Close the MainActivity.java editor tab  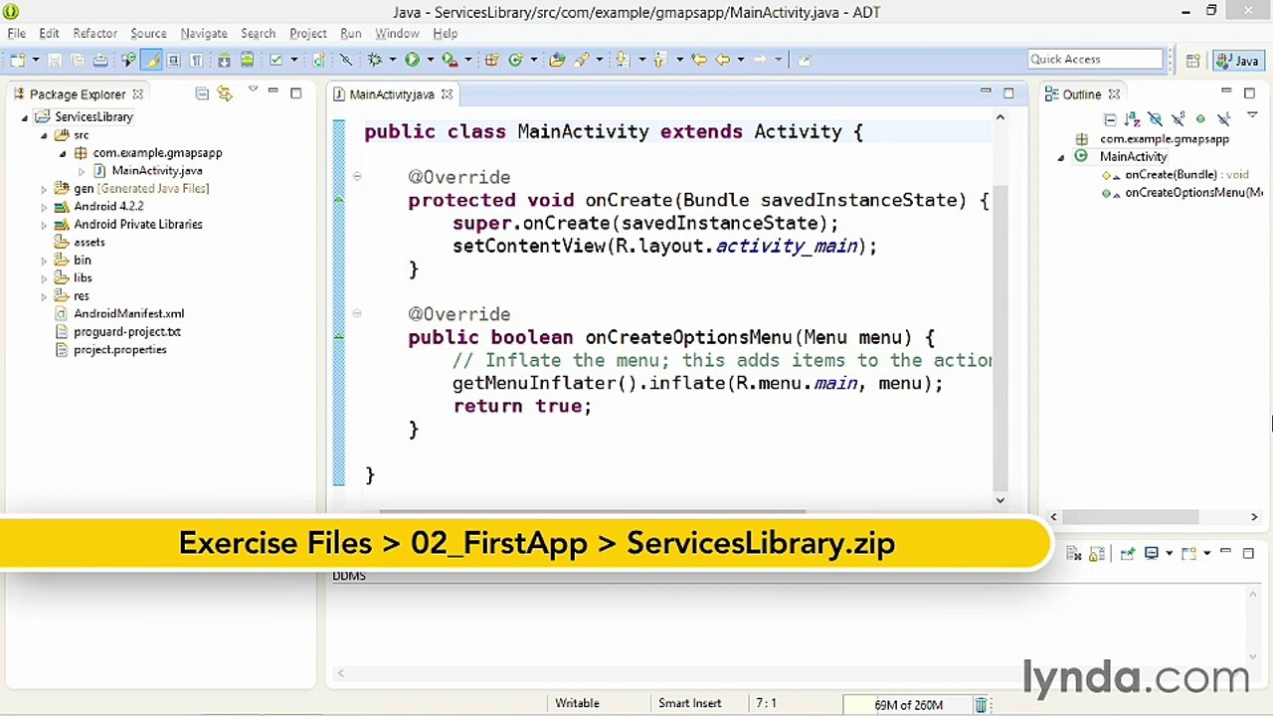click(x=447, y=94)
